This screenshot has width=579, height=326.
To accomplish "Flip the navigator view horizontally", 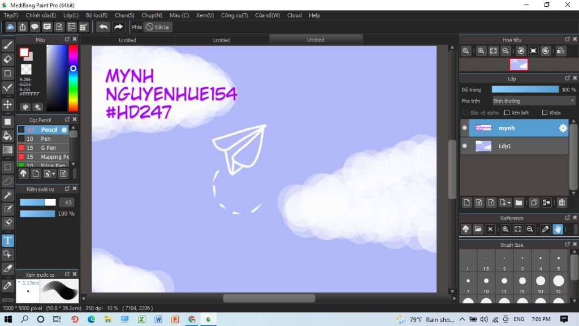I will pos(560,51).
